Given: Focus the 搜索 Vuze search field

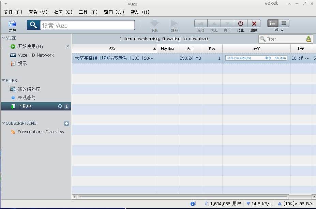Looking at the screenshot, I should pos(88,25).
